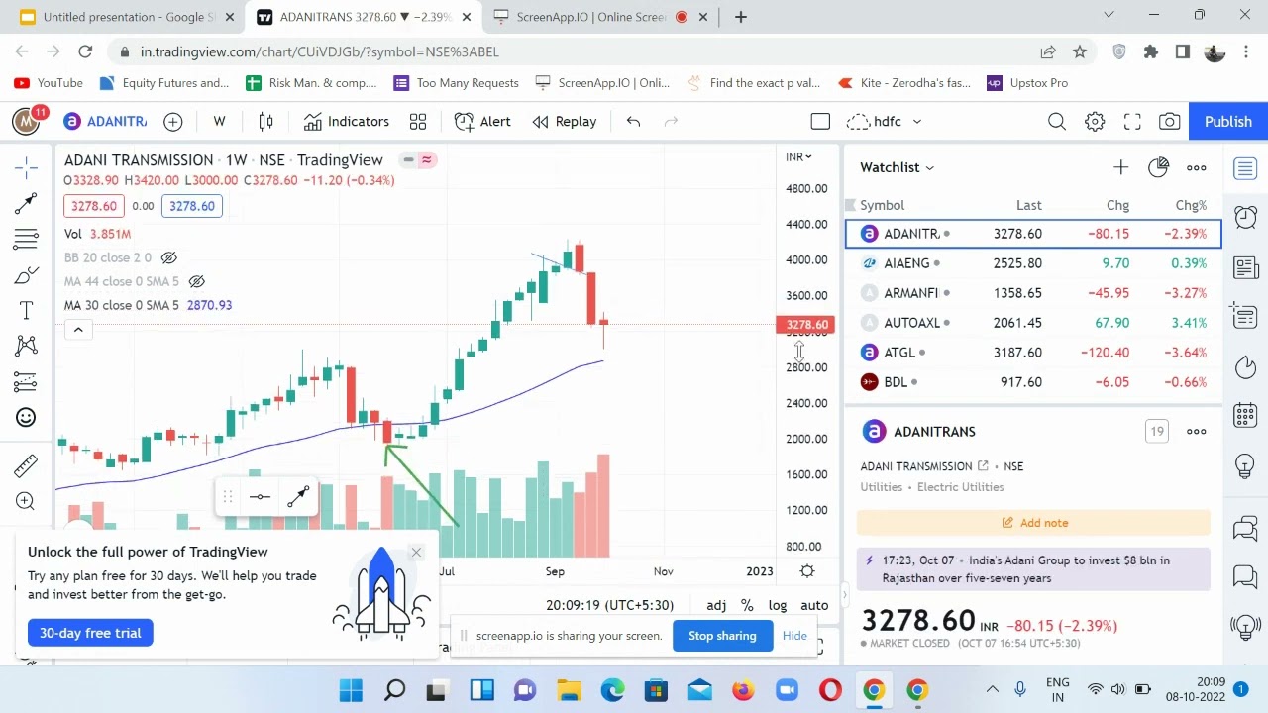Image resolution: width=1268 pixels, height=713 pixels.
Task: Toggle adjusted data adj button
Action: [716, 605]
